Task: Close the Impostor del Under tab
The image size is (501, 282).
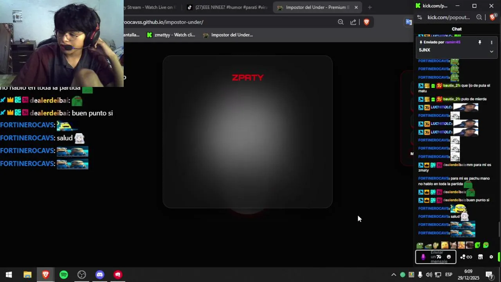Action: [356, 7]
